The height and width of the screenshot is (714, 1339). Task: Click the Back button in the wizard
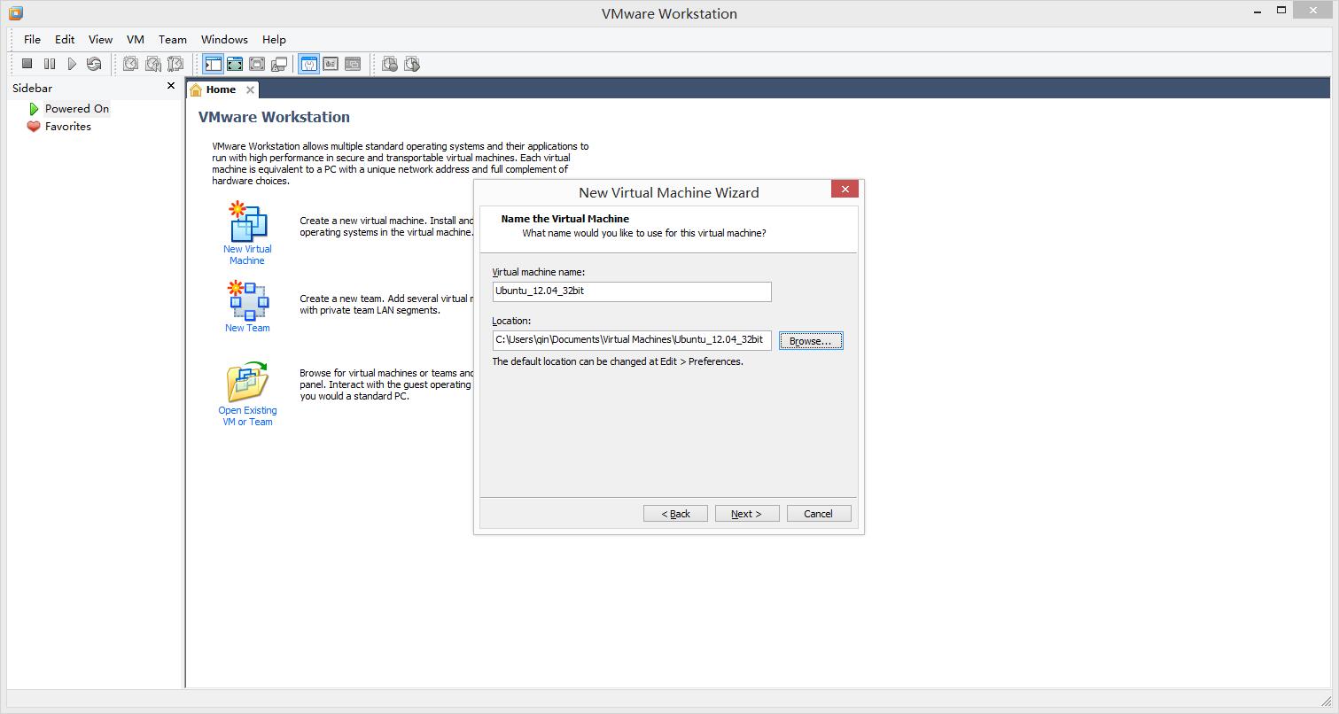coord(675,514)
